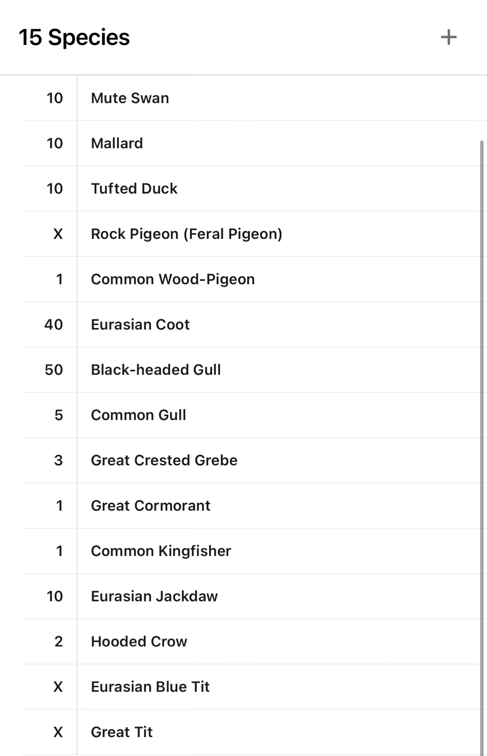Select Great Cormorant in the checklist
Screen dimensions: 487x756
coord(150,506)
